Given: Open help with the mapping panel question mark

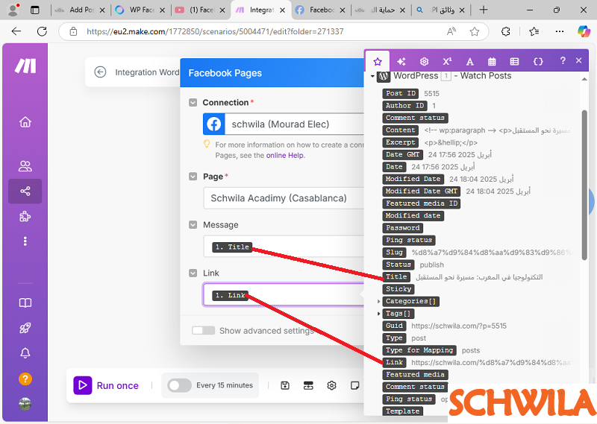Looking at the screenshot, I should tap(563, 60).
